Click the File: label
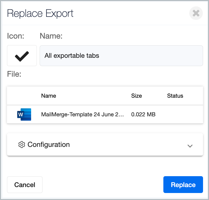Screen dimensions: 209x200 (x=14, y=74)
